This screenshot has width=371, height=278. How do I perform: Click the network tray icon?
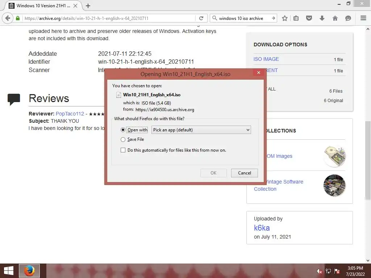pos(328,271)
